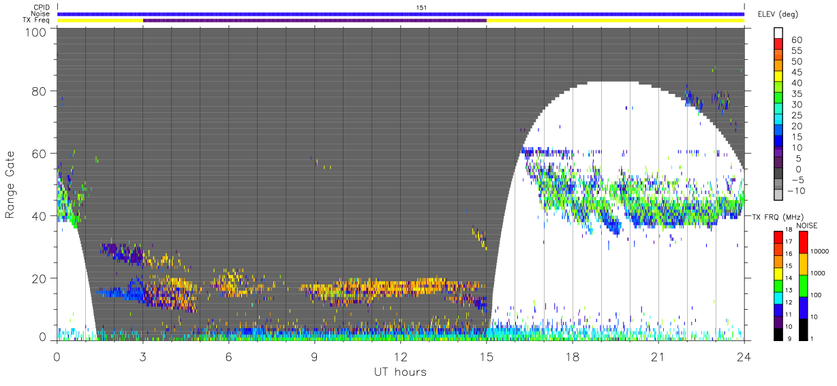Pick the yellow ELEV swatch between 40 and 45
The image size is (837, 386).
778,77
